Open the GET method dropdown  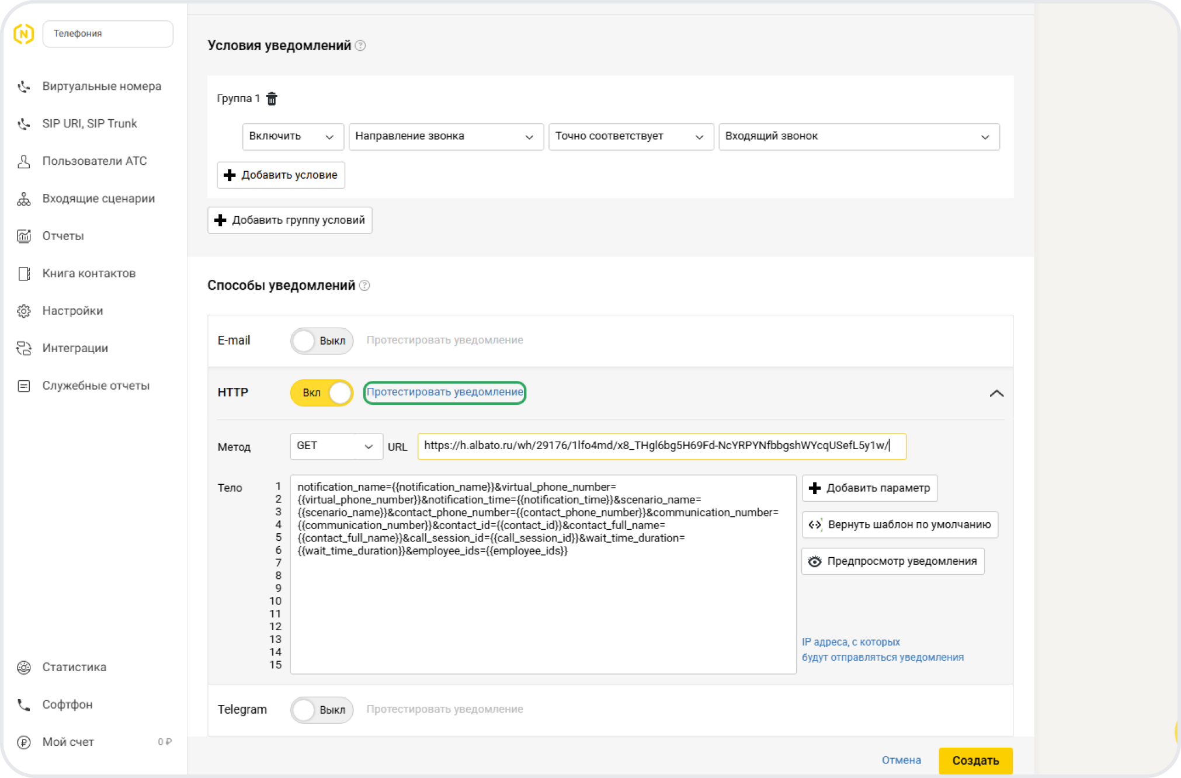pyautogui.click(x=336, y=446)
